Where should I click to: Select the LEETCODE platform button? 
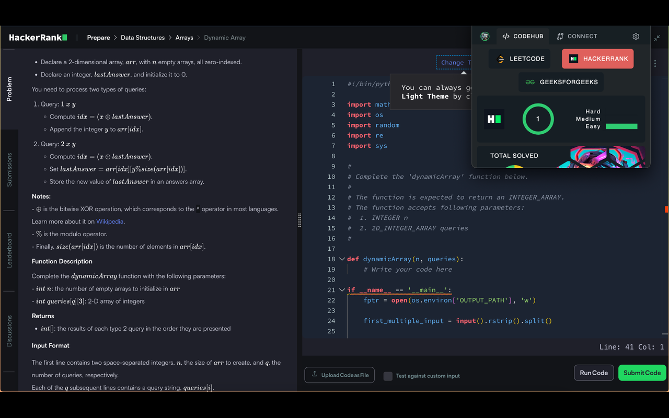pos(520,59)
